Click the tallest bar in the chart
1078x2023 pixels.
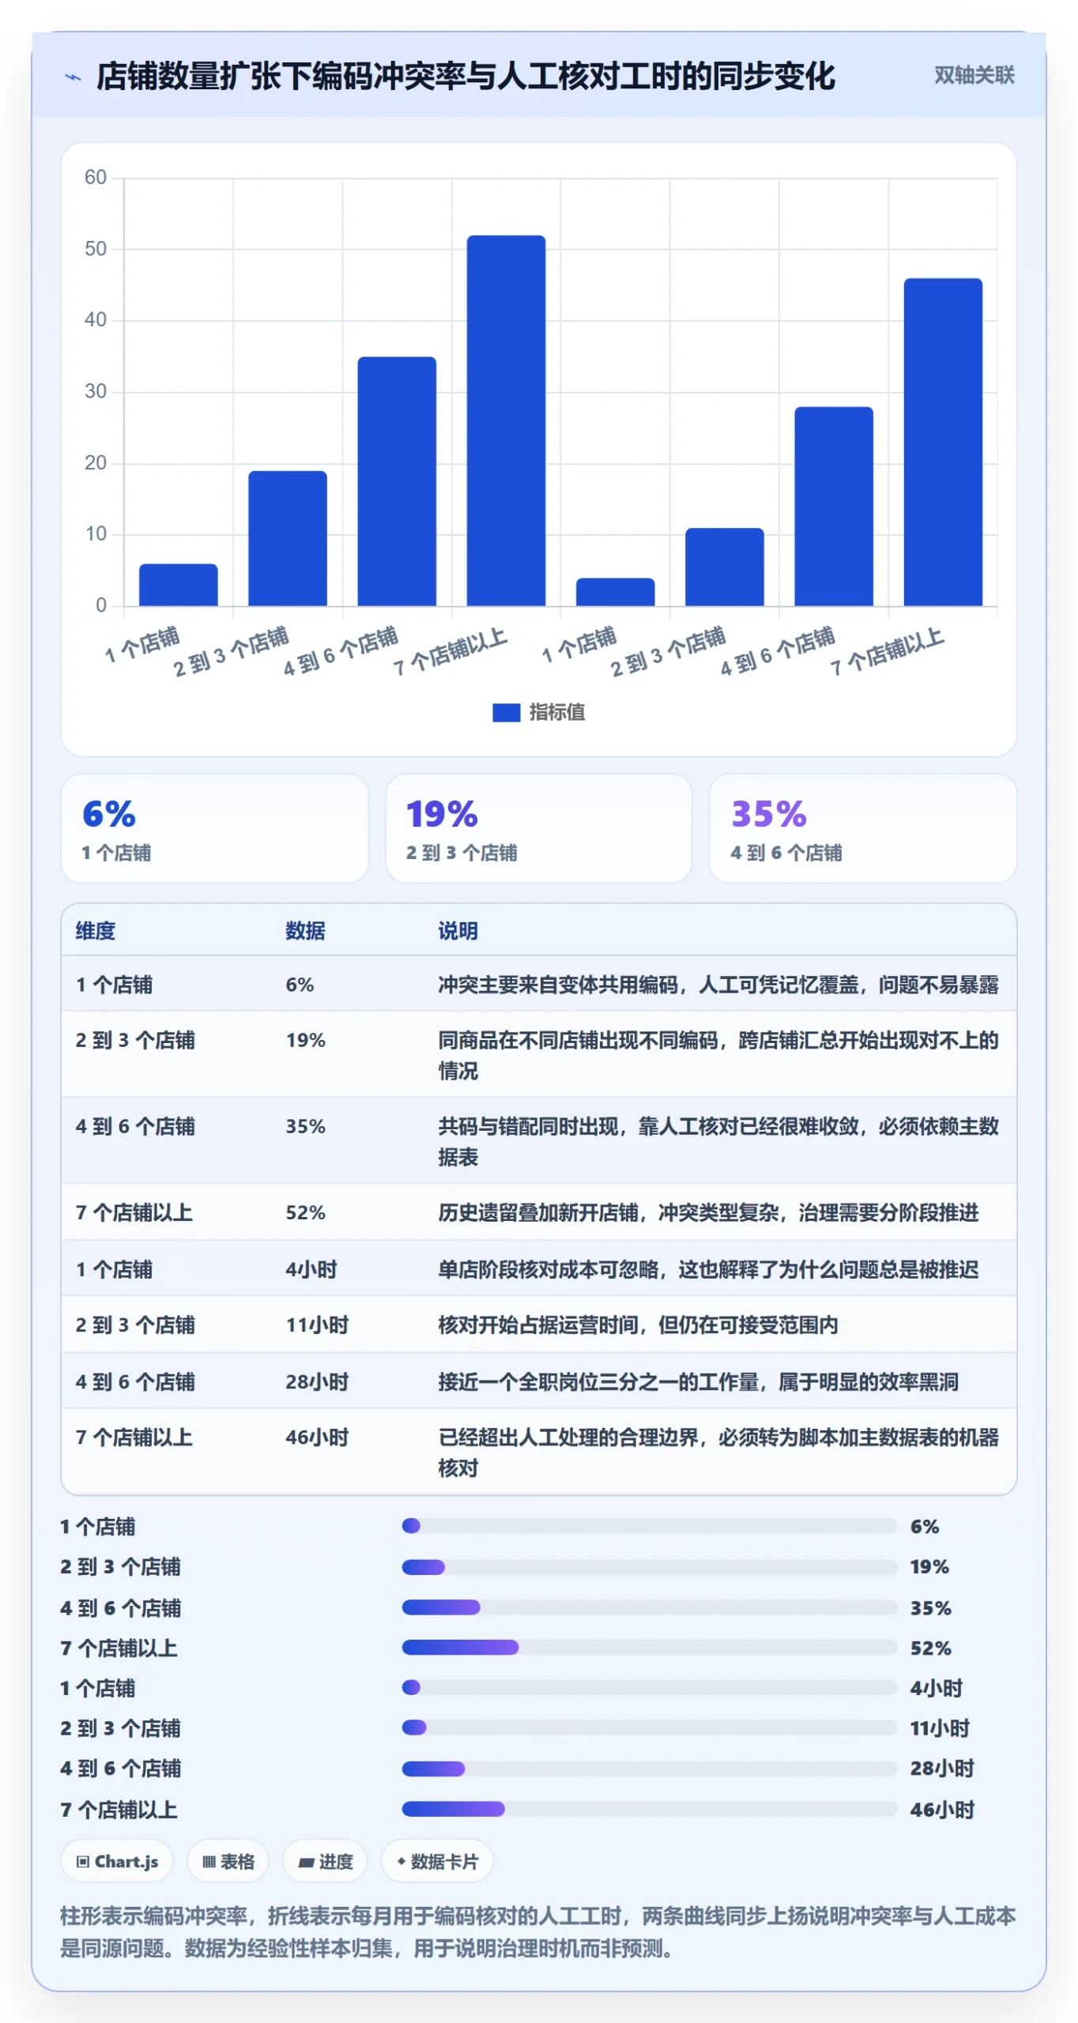pos(506,420)
